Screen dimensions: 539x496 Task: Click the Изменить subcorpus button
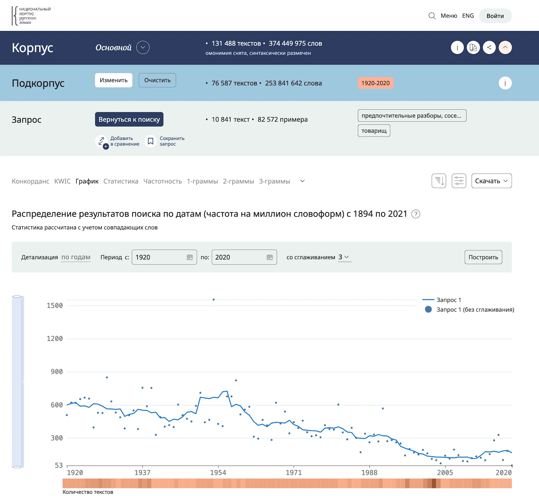click(x=113, y=80)
